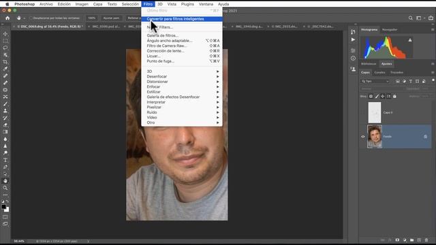Add a layer mask from the bottom icons
The image size is (436, 245).
(x=397, y=240)
